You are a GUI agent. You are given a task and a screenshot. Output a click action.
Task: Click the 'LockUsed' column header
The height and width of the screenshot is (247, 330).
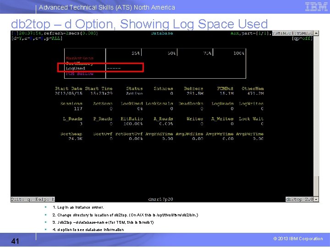click(132, 103)
